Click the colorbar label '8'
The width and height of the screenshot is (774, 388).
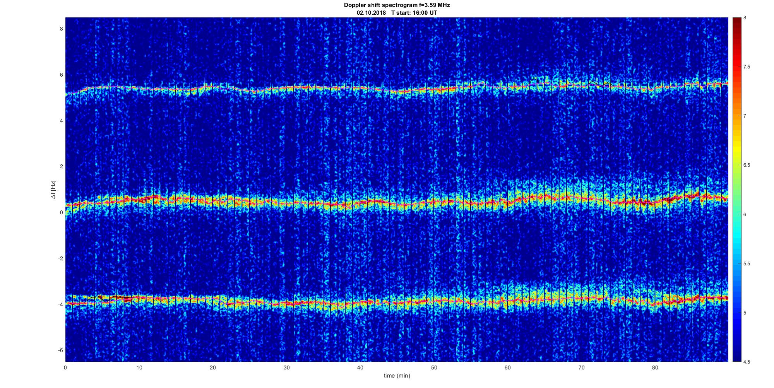point(745,18)
